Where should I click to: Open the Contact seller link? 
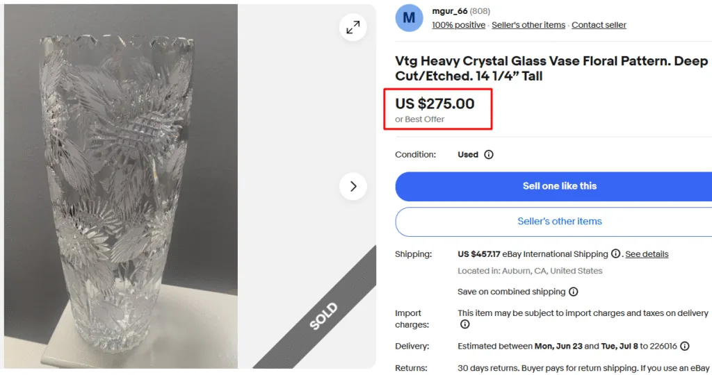coord(599,25)
